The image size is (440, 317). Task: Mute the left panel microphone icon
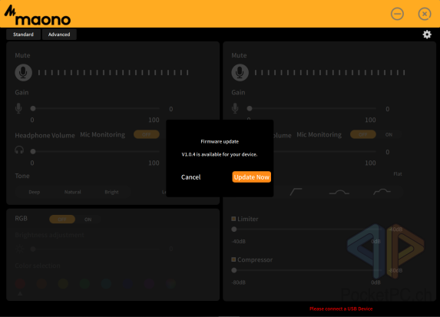(23, 73)
